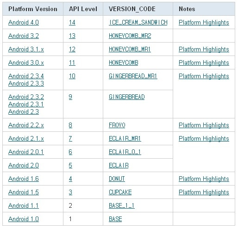Click the BASE version code link
Viewport: 238px width, 229px height.
(x=115, y=219)
